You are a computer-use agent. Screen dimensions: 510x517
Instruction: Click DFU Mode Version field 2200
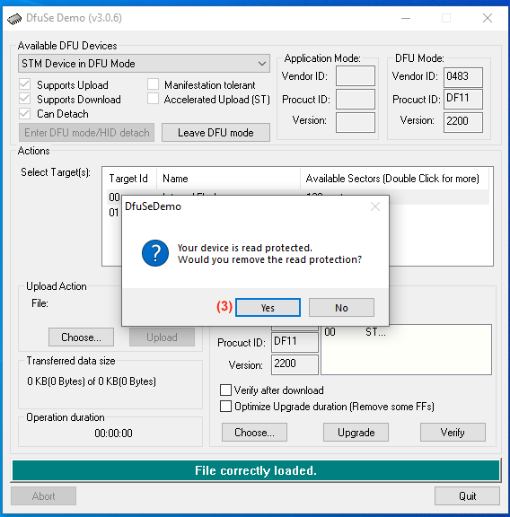pyautogui.click(x=463, y=122)
